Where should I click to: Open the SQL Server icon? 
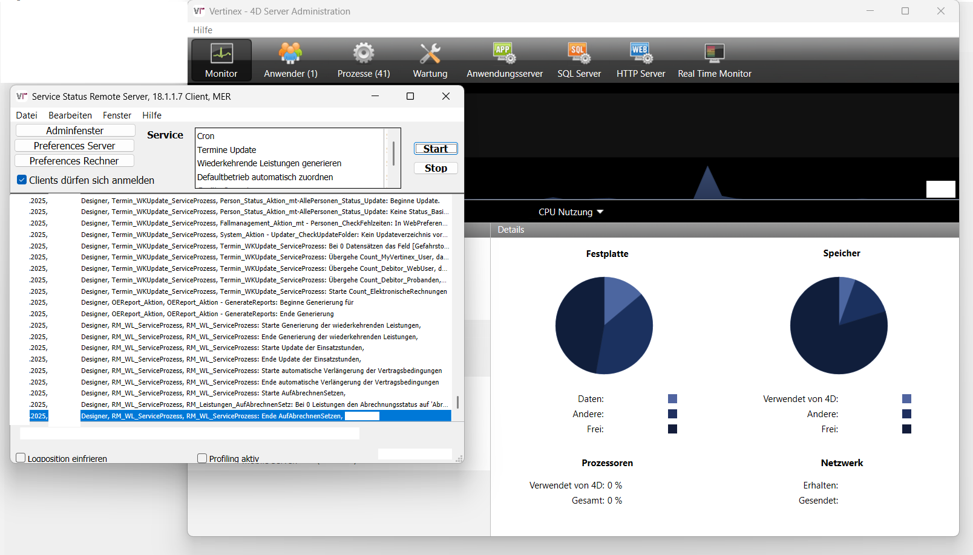pos(579,54)
